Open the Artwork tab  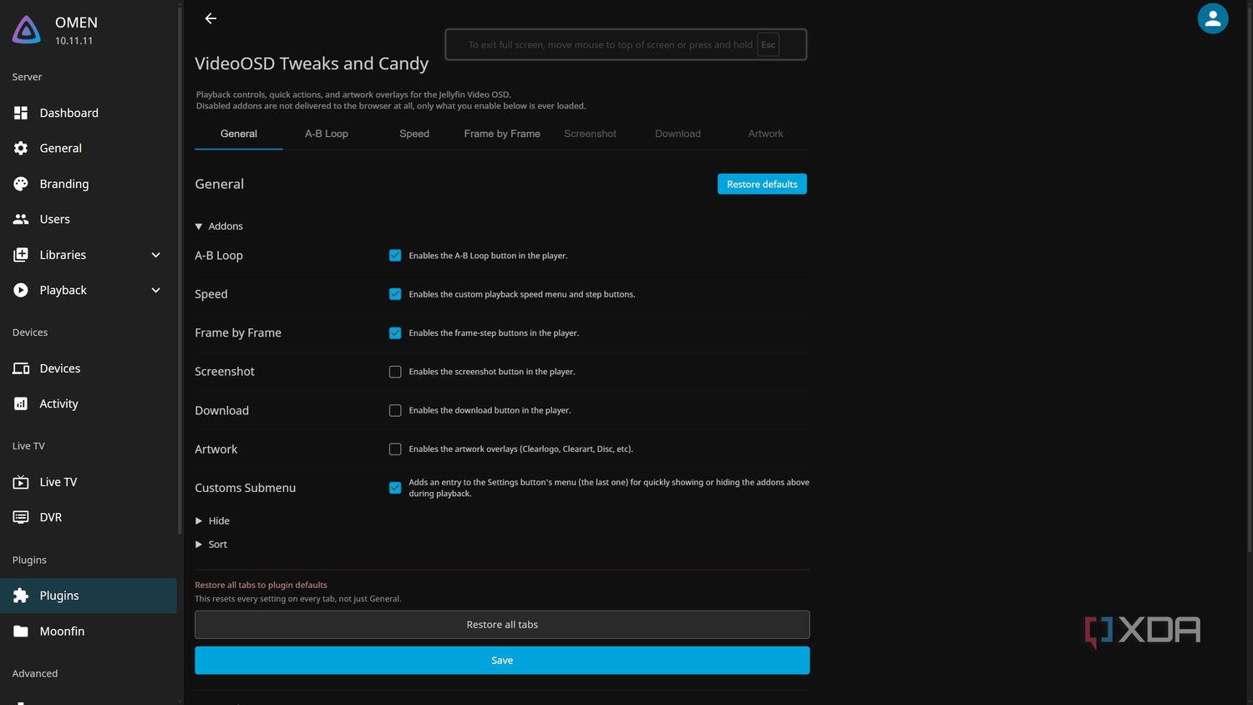coord(765,134)
